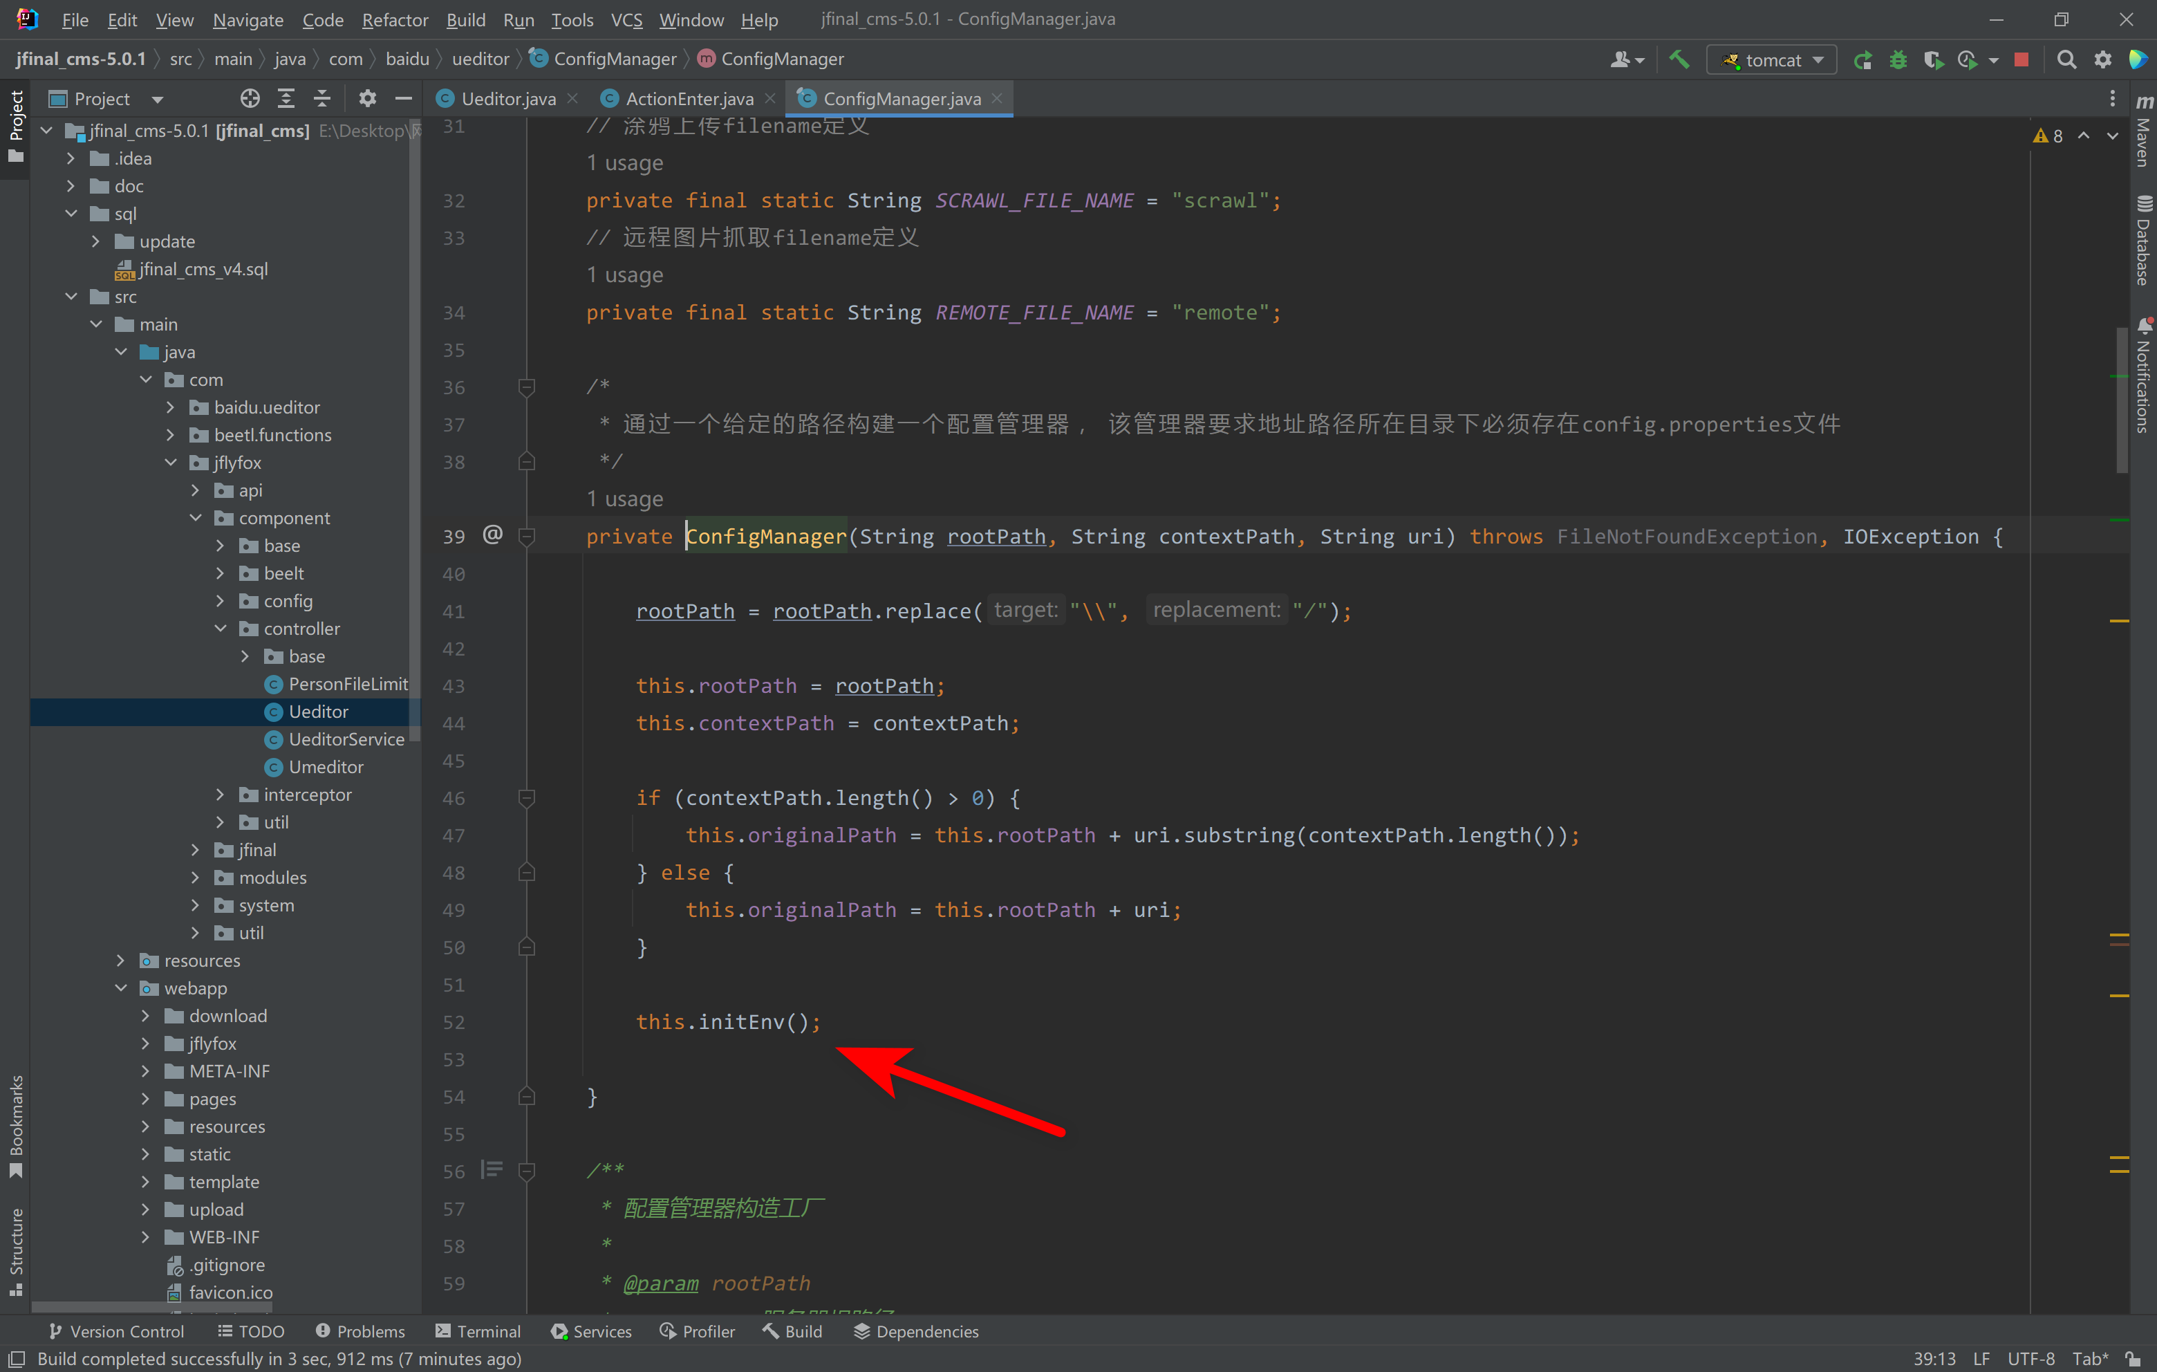Screen dimensions: 2157x1372
Task: Rerun the tomcat configuration
Action: click(x=1863, y=60)
